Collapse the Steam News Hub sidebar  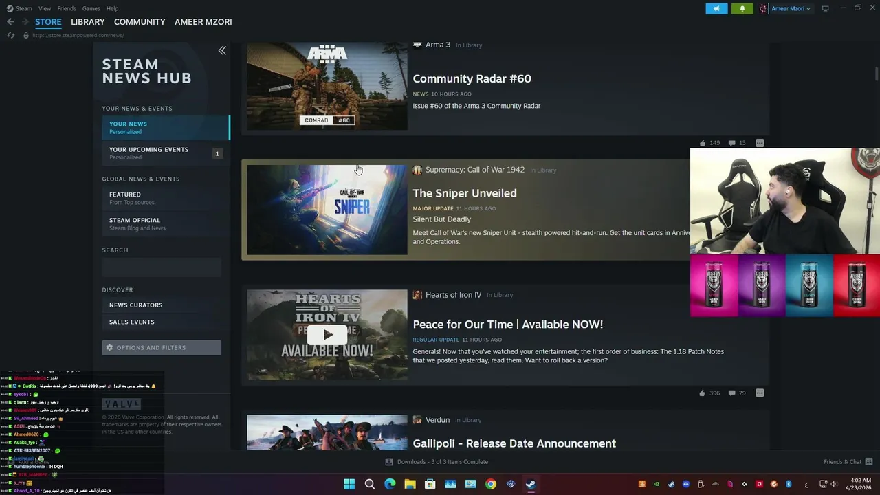[222, 50]
